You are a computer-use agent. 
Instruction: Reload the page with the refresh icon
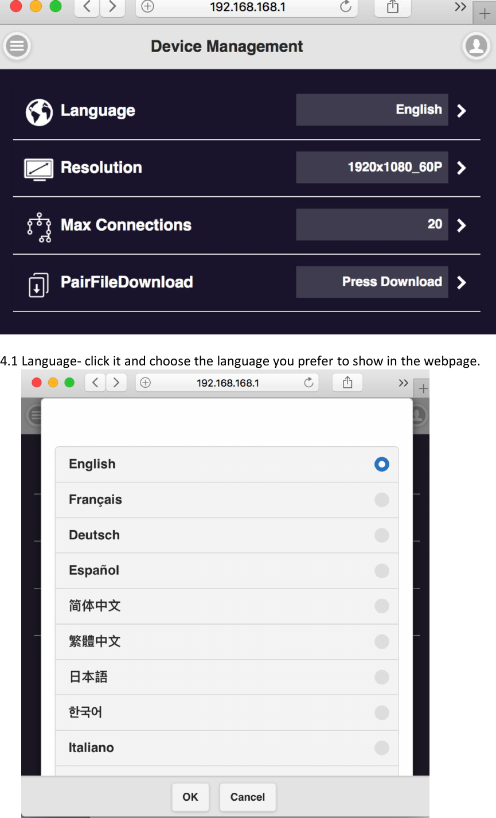345,7
